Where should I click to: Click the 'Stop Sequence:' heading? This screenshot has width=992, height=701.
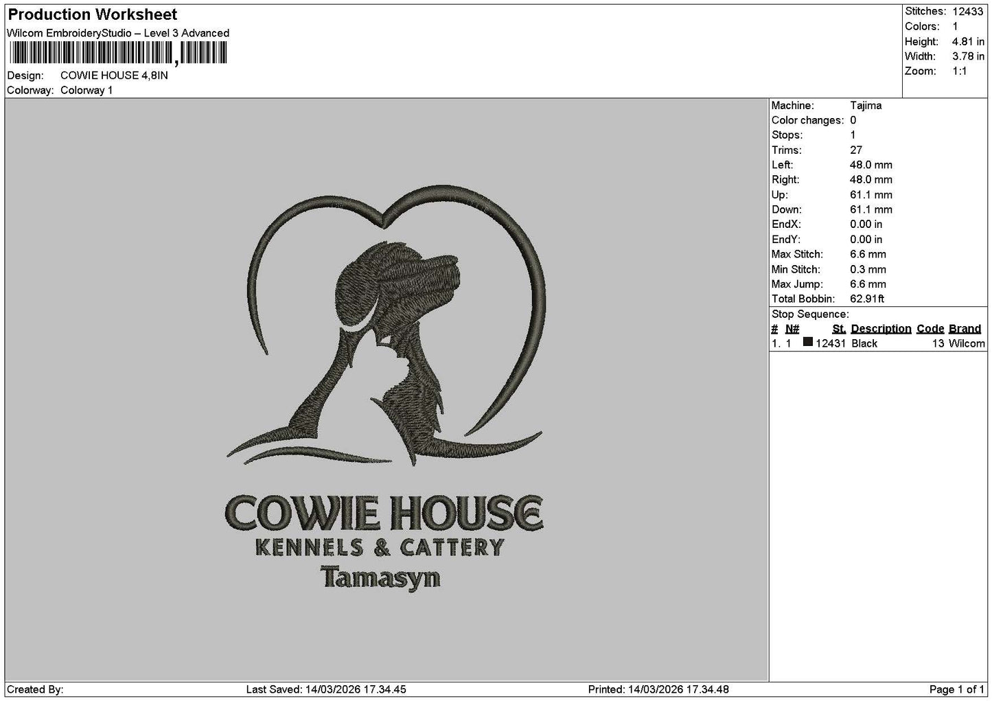(810, 314)
